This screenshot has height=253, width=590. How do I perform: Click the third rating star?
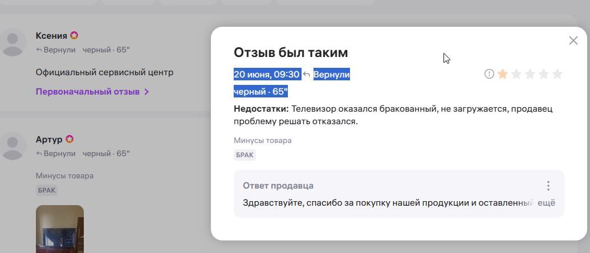coord(530,74)
